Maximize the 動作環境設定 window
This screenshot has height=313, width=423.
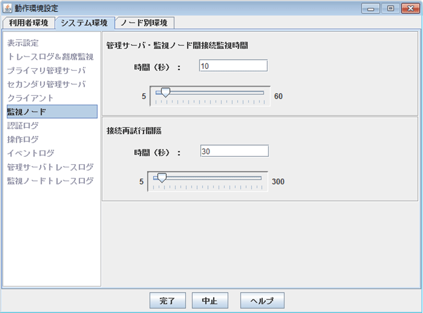coord(390,9)
